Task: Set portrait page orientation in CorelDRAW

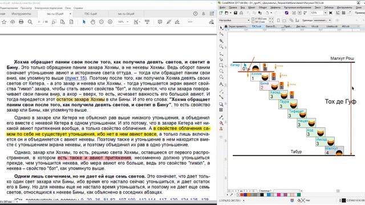Action: coord(278,20)
